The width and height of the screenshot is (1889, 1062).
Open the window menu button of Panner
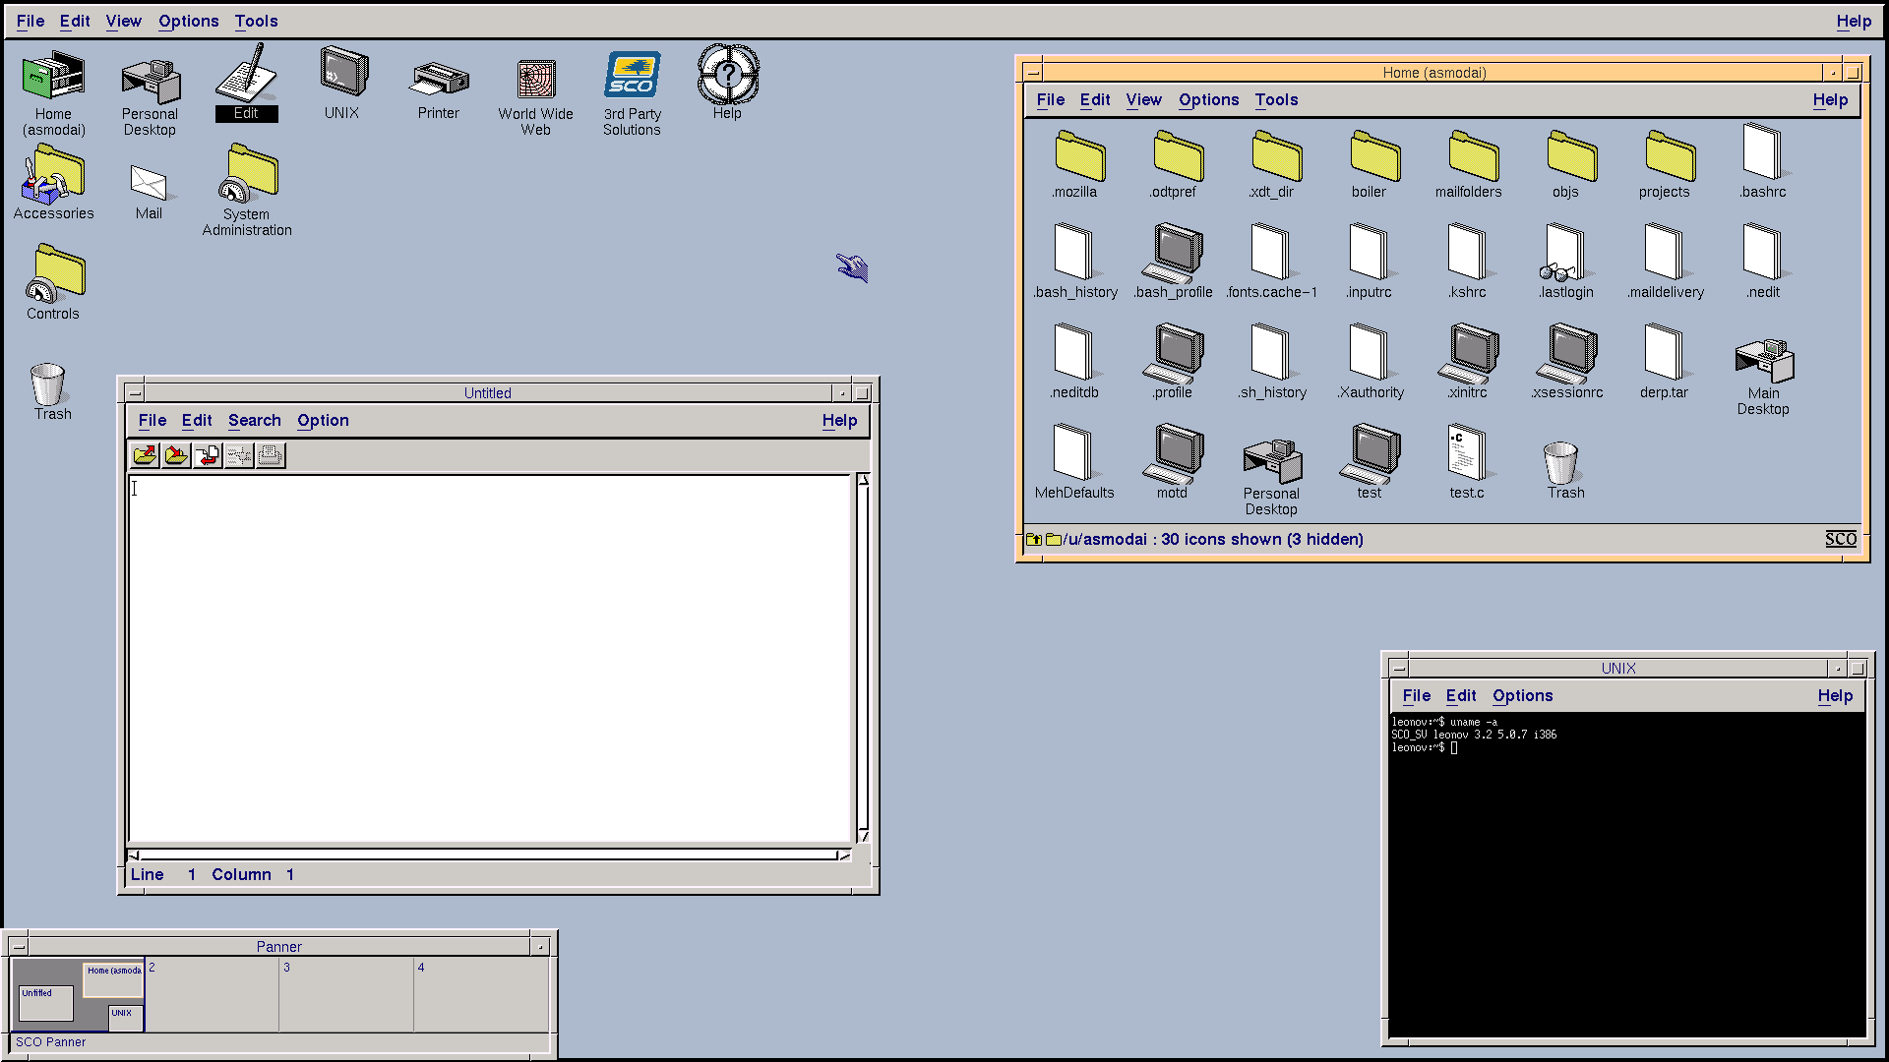tap(19, 947)
